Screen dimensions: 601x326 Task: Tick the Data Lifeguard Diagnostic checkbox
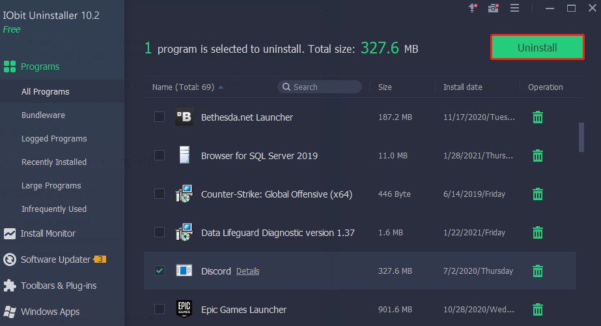(160, 232)
